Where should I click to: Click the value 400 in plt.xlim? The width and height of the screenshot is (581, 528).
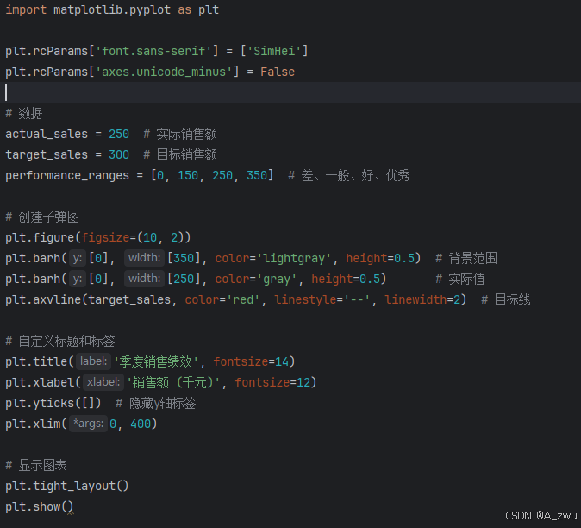tap(141, 424)
